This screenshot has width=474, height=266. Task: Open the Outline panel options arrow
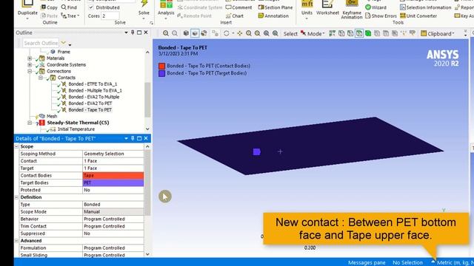pyautogui.click(x=126, y=33)
